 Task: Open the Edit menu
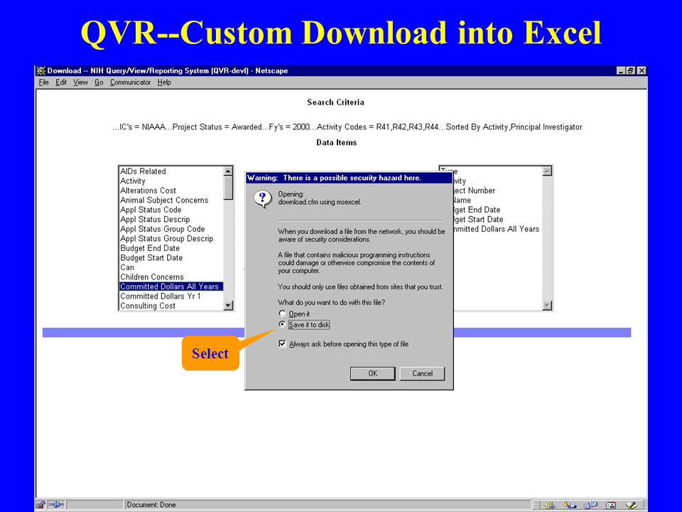61,82
